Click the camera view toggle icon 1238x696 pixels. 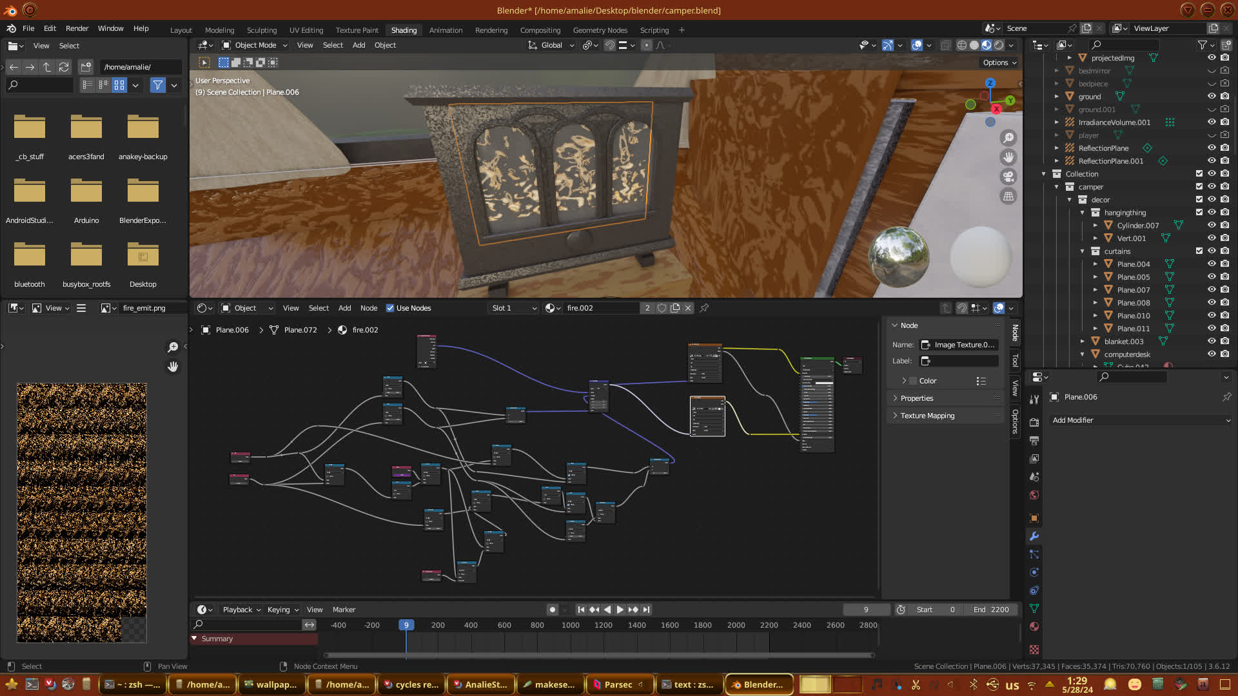(x=1008, y=177)
